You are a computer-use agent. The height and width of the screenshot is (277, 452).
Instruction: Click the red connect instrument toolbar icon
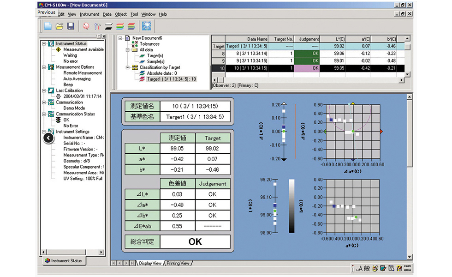pyautogui.click(x=86, y=26)
